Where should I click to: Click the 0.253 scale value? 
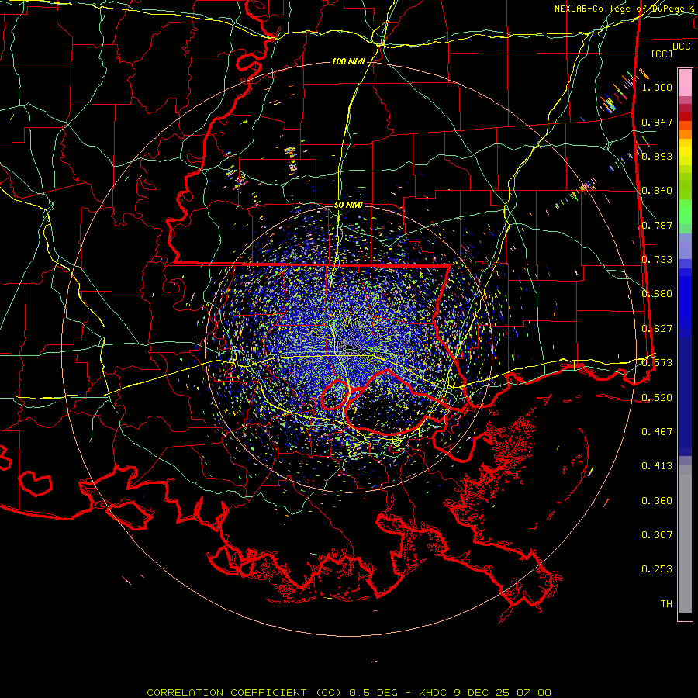point(657,569)
